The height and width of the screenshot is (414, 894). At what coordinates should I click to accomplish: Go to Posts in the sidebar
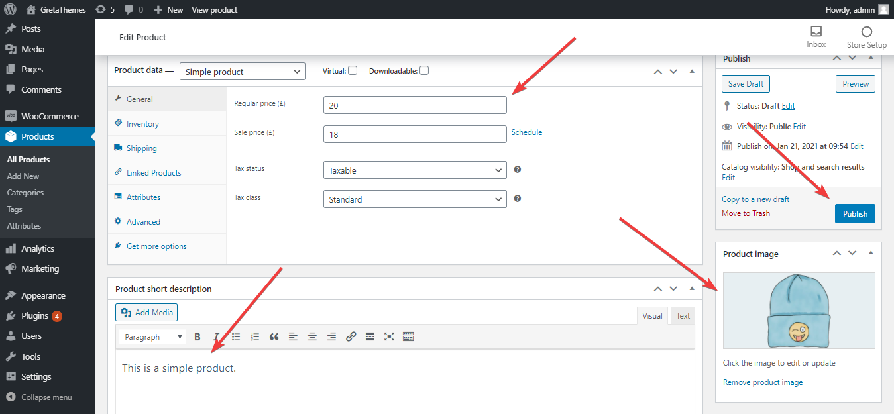[48, 28]
